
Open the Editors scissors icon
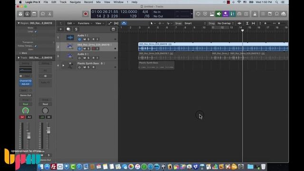click(x=49, y=14)
